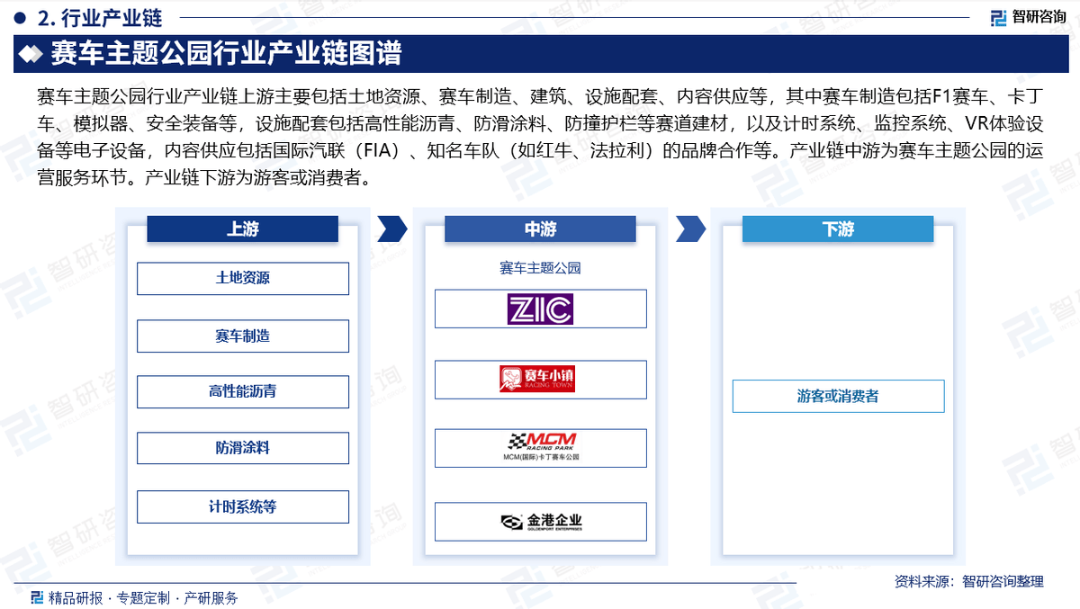Select the 上游 header
The height and width of the screenshot is (609, 1080).
pyautogui.click(x=243, y=229)
